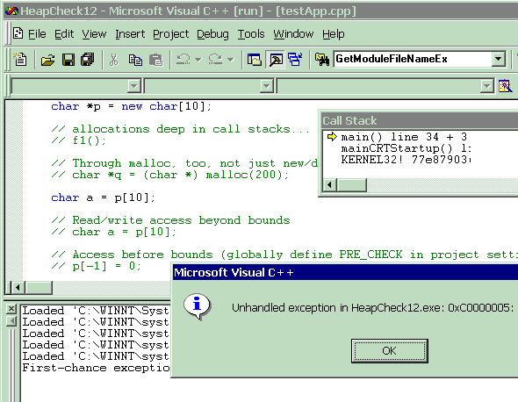Close the Output pane with X button
The height and width of the screenshot is (402, 518).
pos(11,309)
